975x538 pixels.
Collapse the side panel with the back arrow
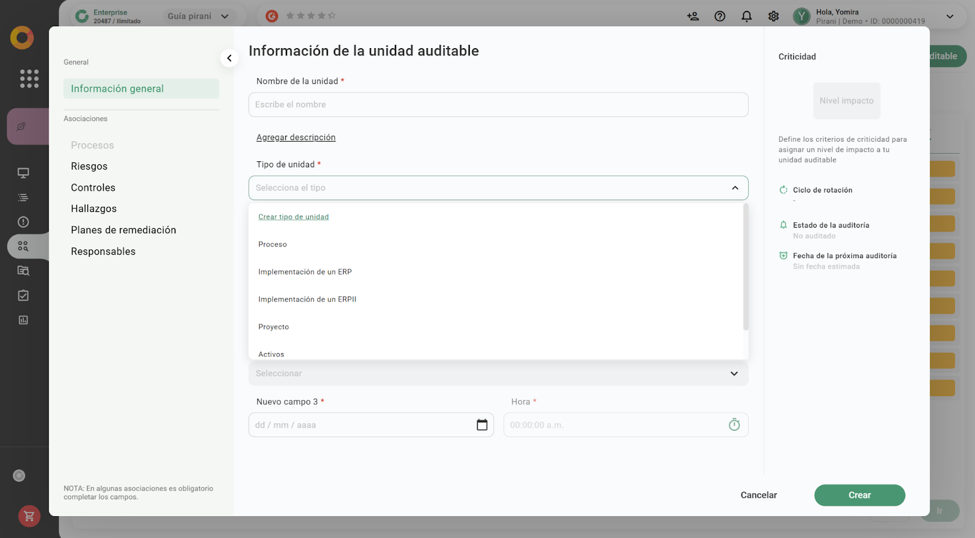coord(229,58)
